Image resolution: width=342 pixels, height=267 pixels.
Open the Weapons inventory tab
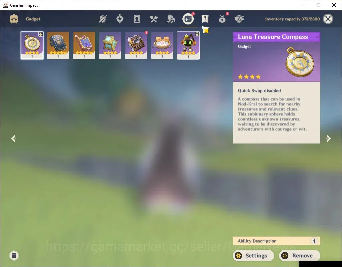(x=103, y=19)
